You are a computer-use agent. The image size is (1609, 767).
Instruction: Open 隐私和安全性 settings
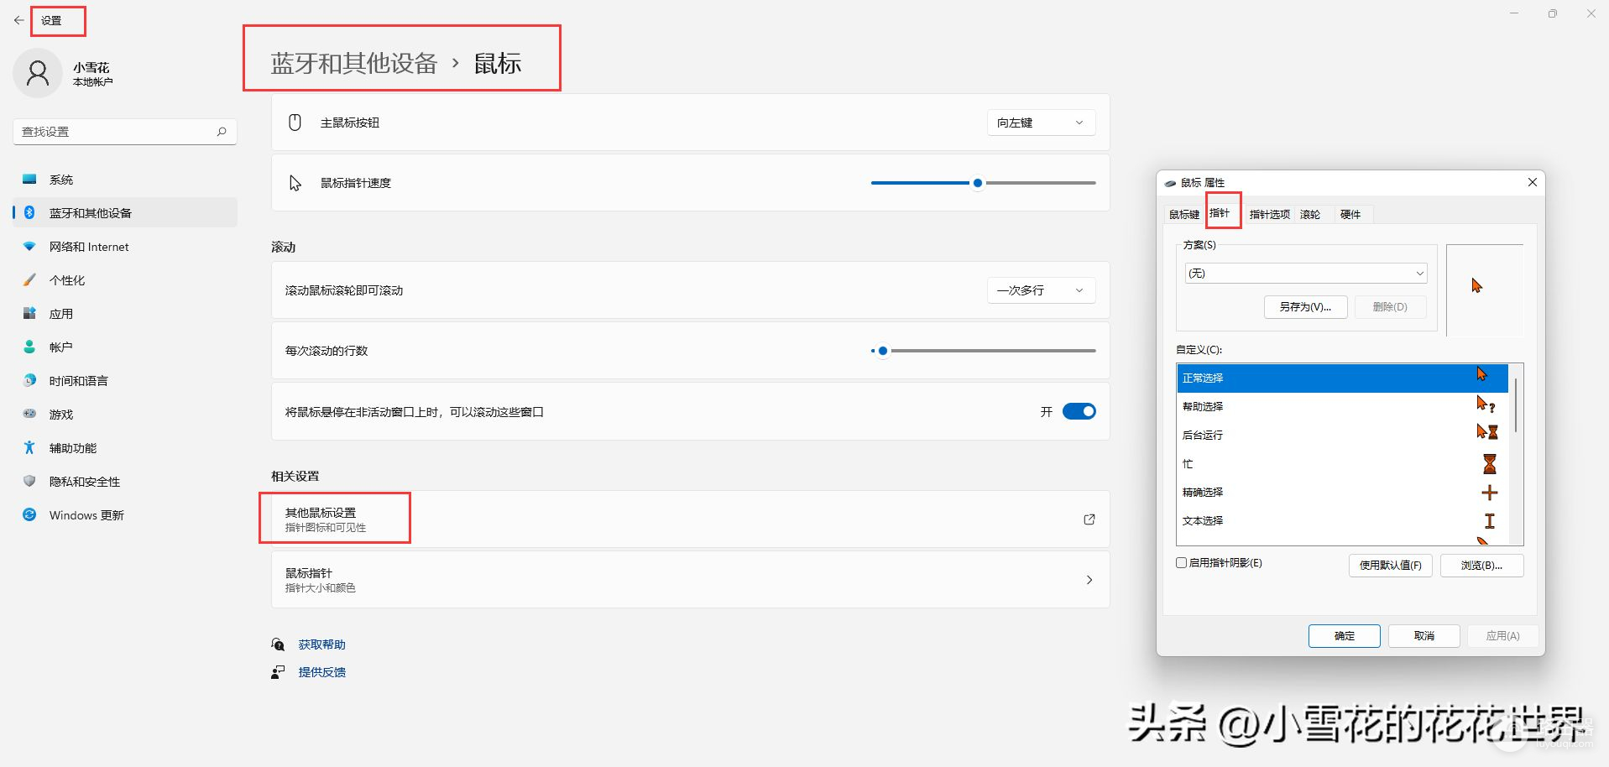point(125,482)
